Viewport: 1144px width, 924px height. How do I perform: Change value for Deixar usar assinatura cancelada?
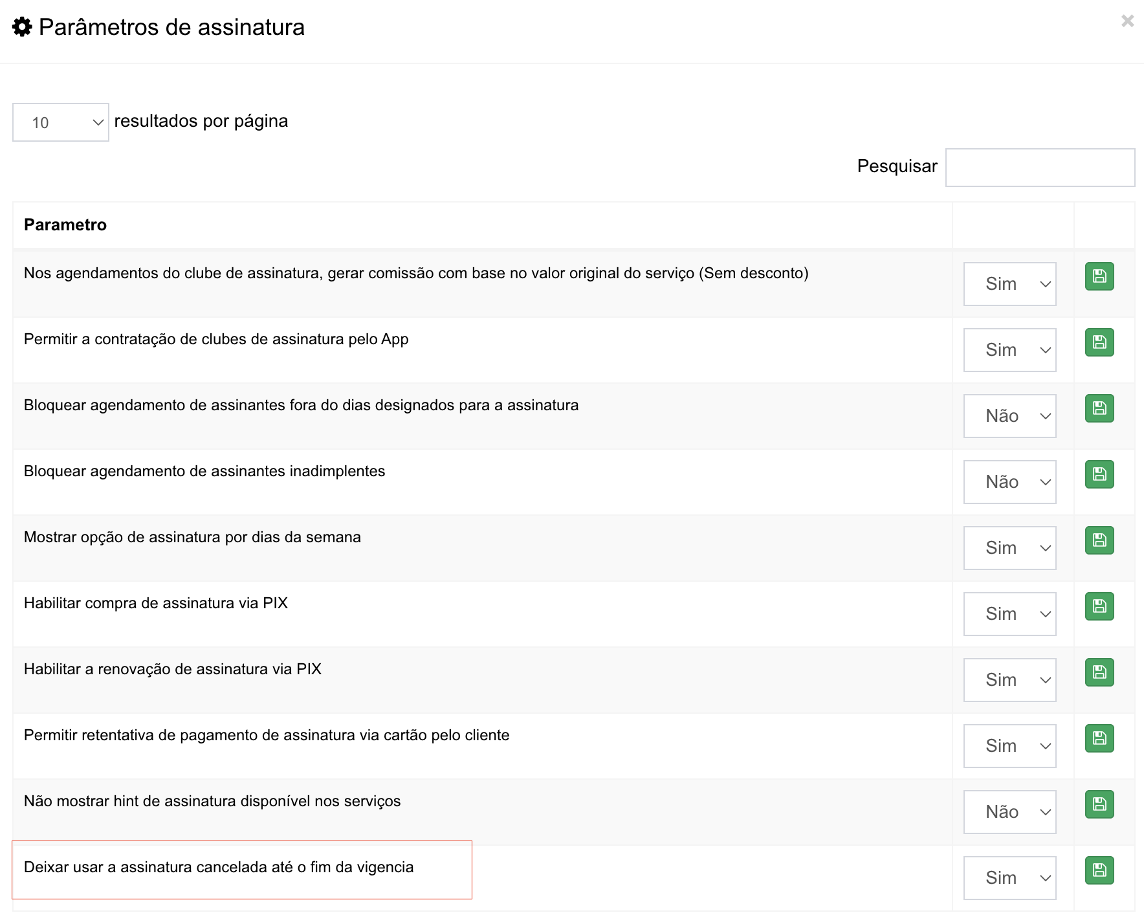click(1009, 878)
